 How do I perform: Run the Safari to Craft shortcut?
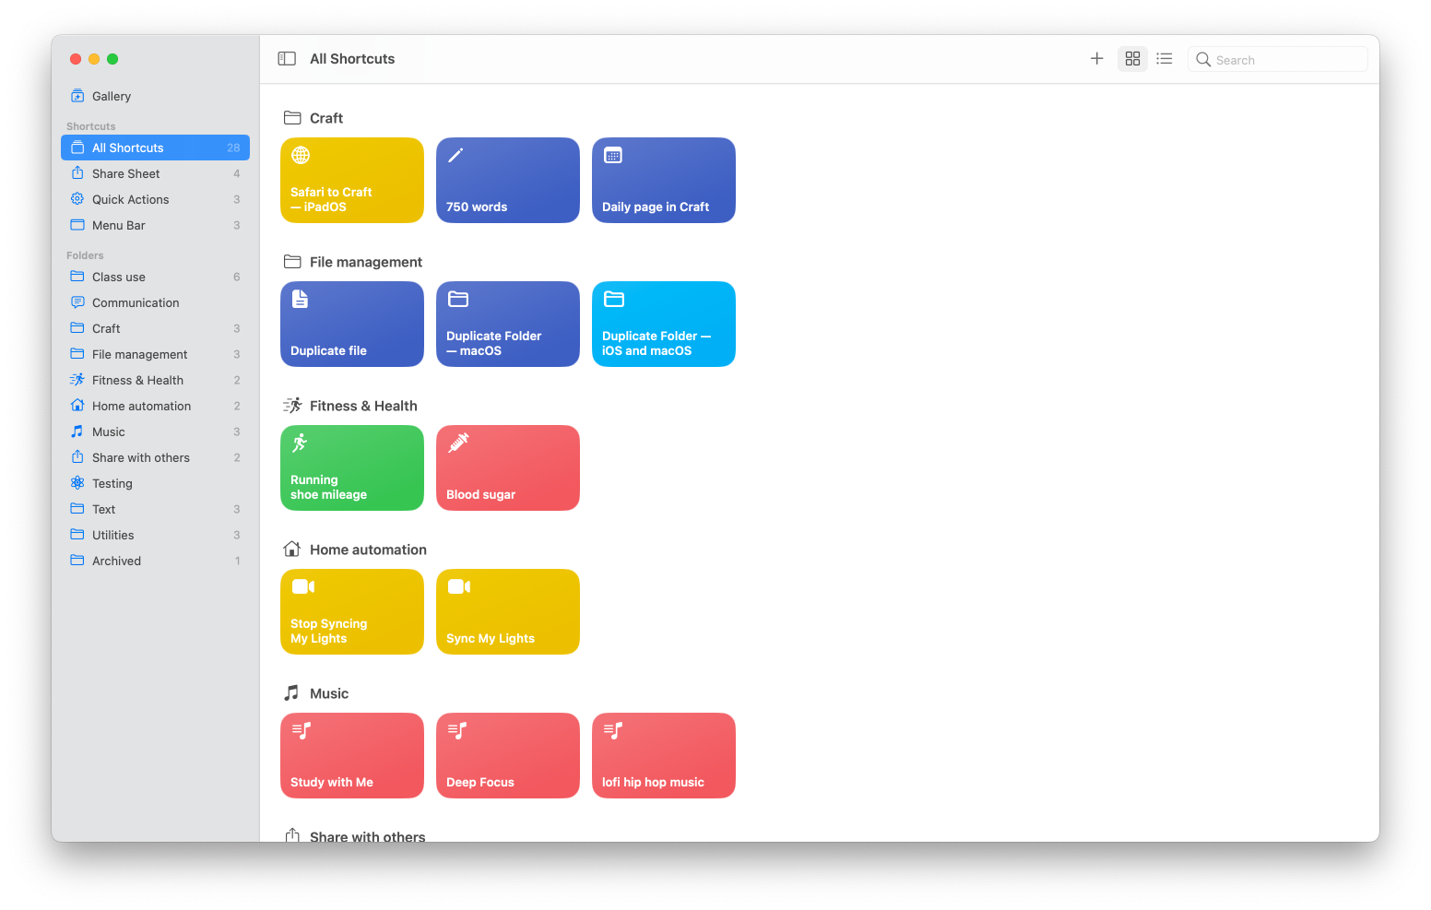coord(351,180)
